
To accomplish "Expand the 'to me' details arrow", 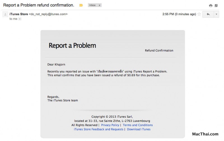I will click(20, 19).
